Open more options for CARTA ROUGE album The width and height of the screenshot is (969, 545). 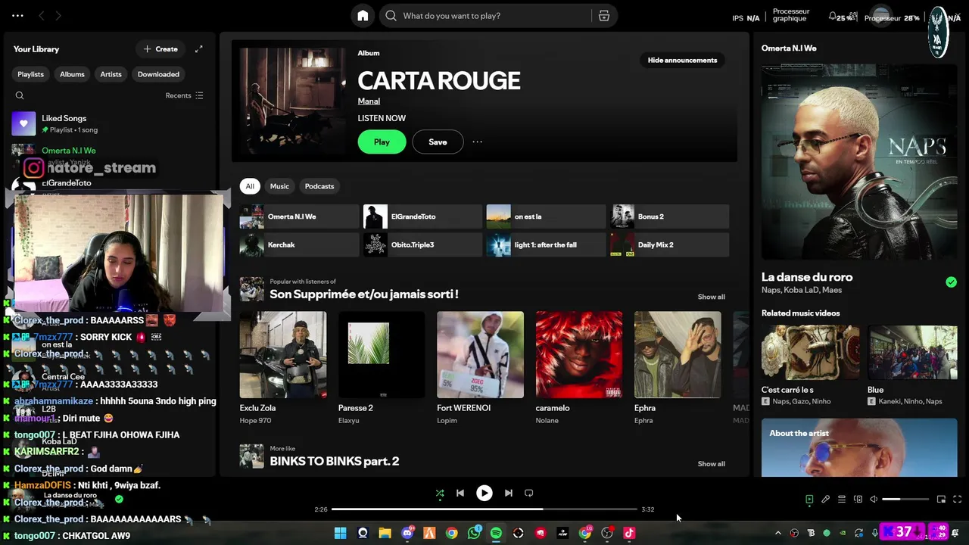coord(477,142)
